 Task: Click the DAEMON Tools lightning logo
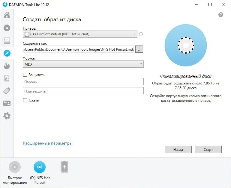pyautogui.click(x=5, y=4)
